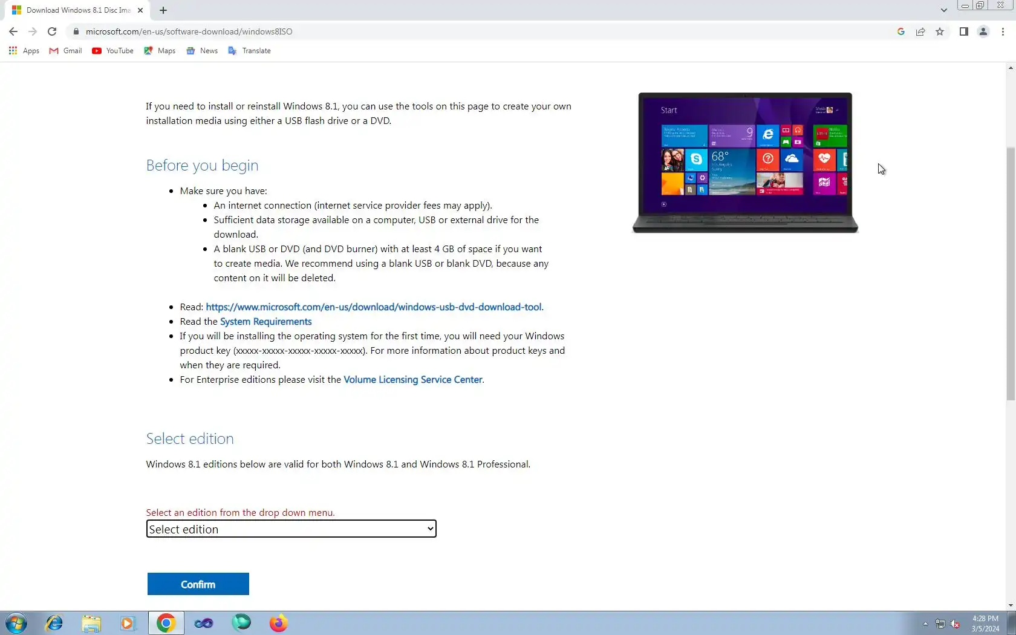
Task: Open the blue infinity app in taskbar
Action: (203, 623)
